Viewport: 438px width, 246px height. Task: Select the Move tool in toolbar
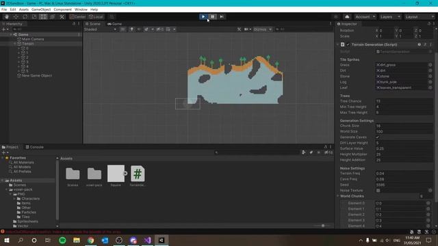(16, 16)
